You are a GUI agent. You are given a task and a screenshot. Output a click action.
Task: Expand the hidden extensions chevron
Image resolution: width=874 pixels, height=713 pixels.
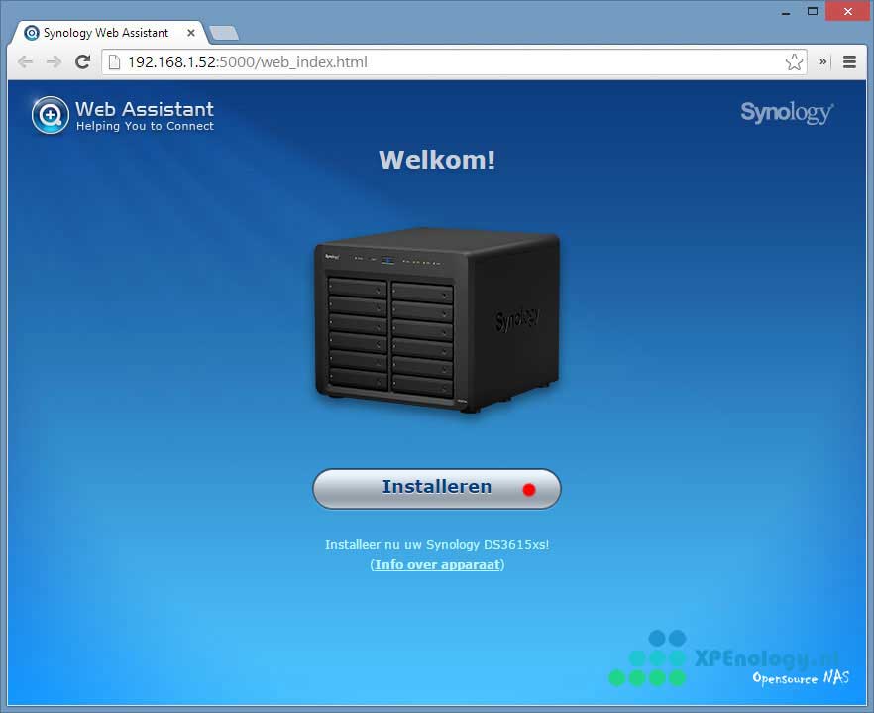(x=823, y=61)
